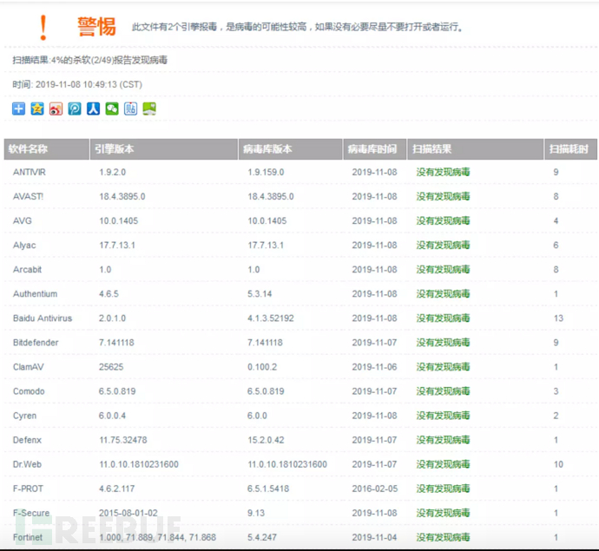Click the Baidu Antivirus name
This screenshot has height=551, width=599.
pos(43,318)
